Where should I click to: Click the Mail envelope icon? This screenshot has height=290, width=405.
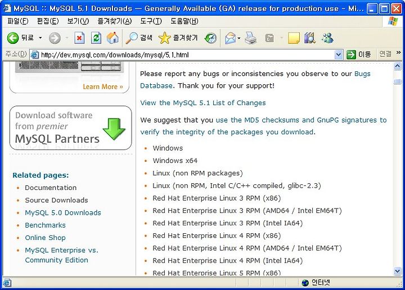pyautogui.click(x=230, y=38)
